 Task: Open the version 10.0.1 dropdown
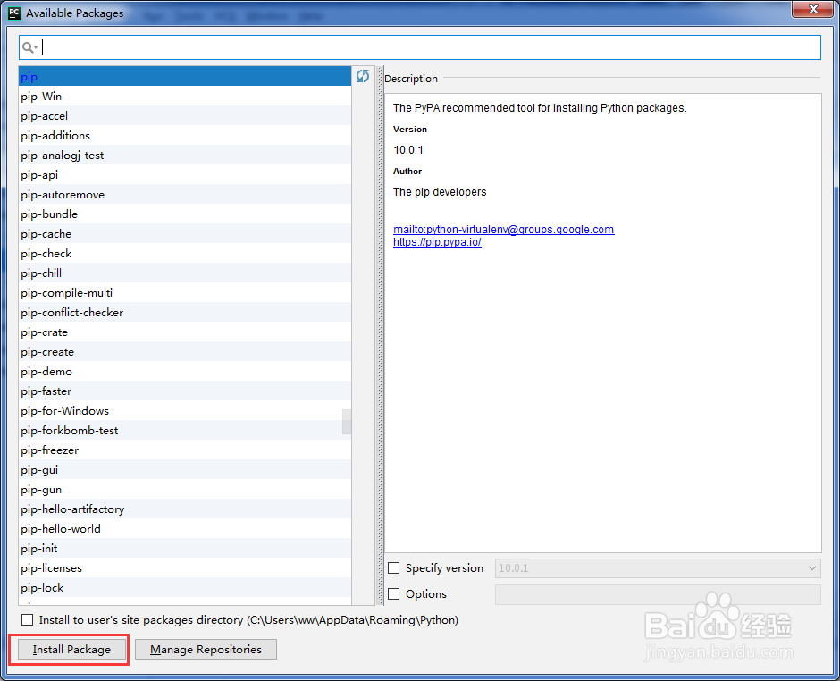(658, 567)
